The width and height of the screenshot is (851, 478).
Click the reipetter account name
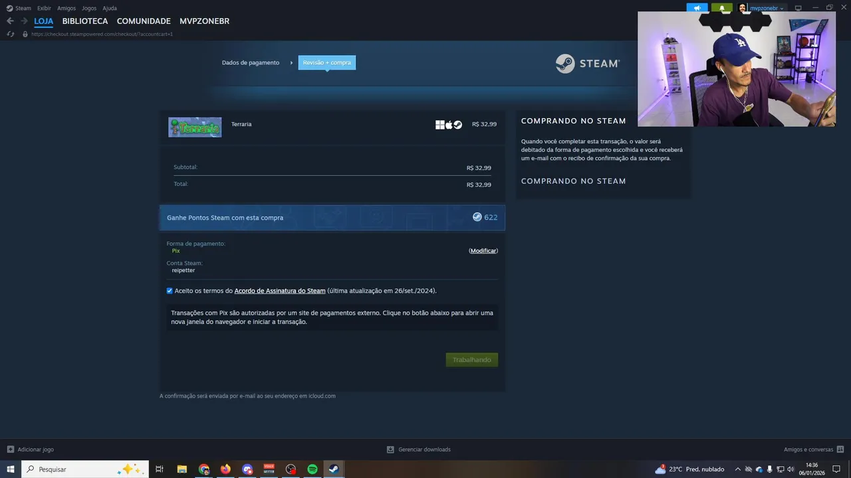(x=183, y=270)
